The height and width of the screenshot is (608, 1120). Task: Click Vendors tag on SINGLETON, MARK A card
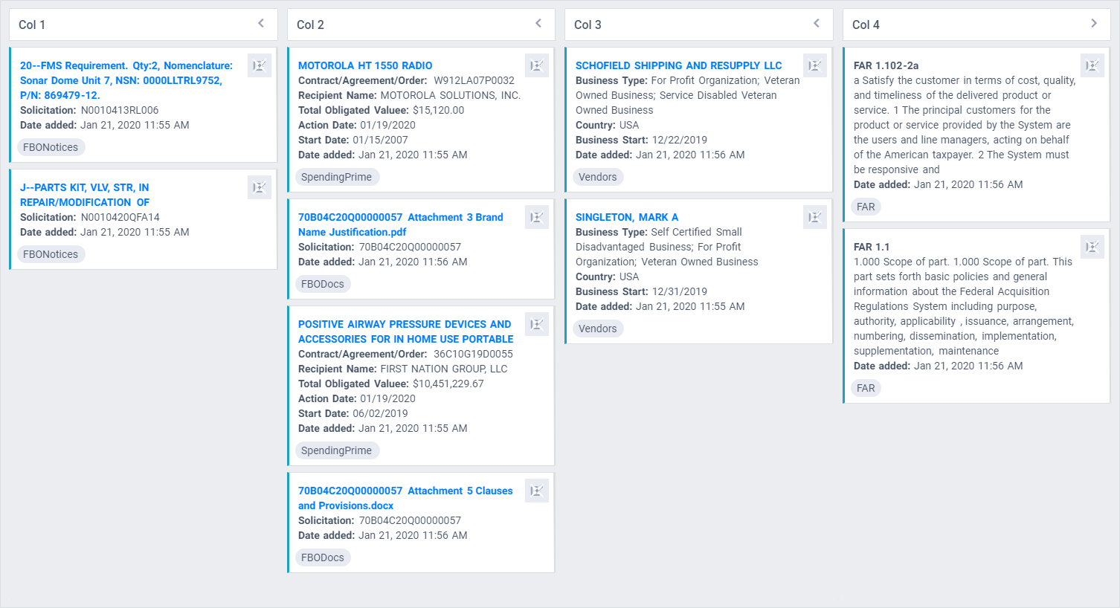[x=598, y=329]
